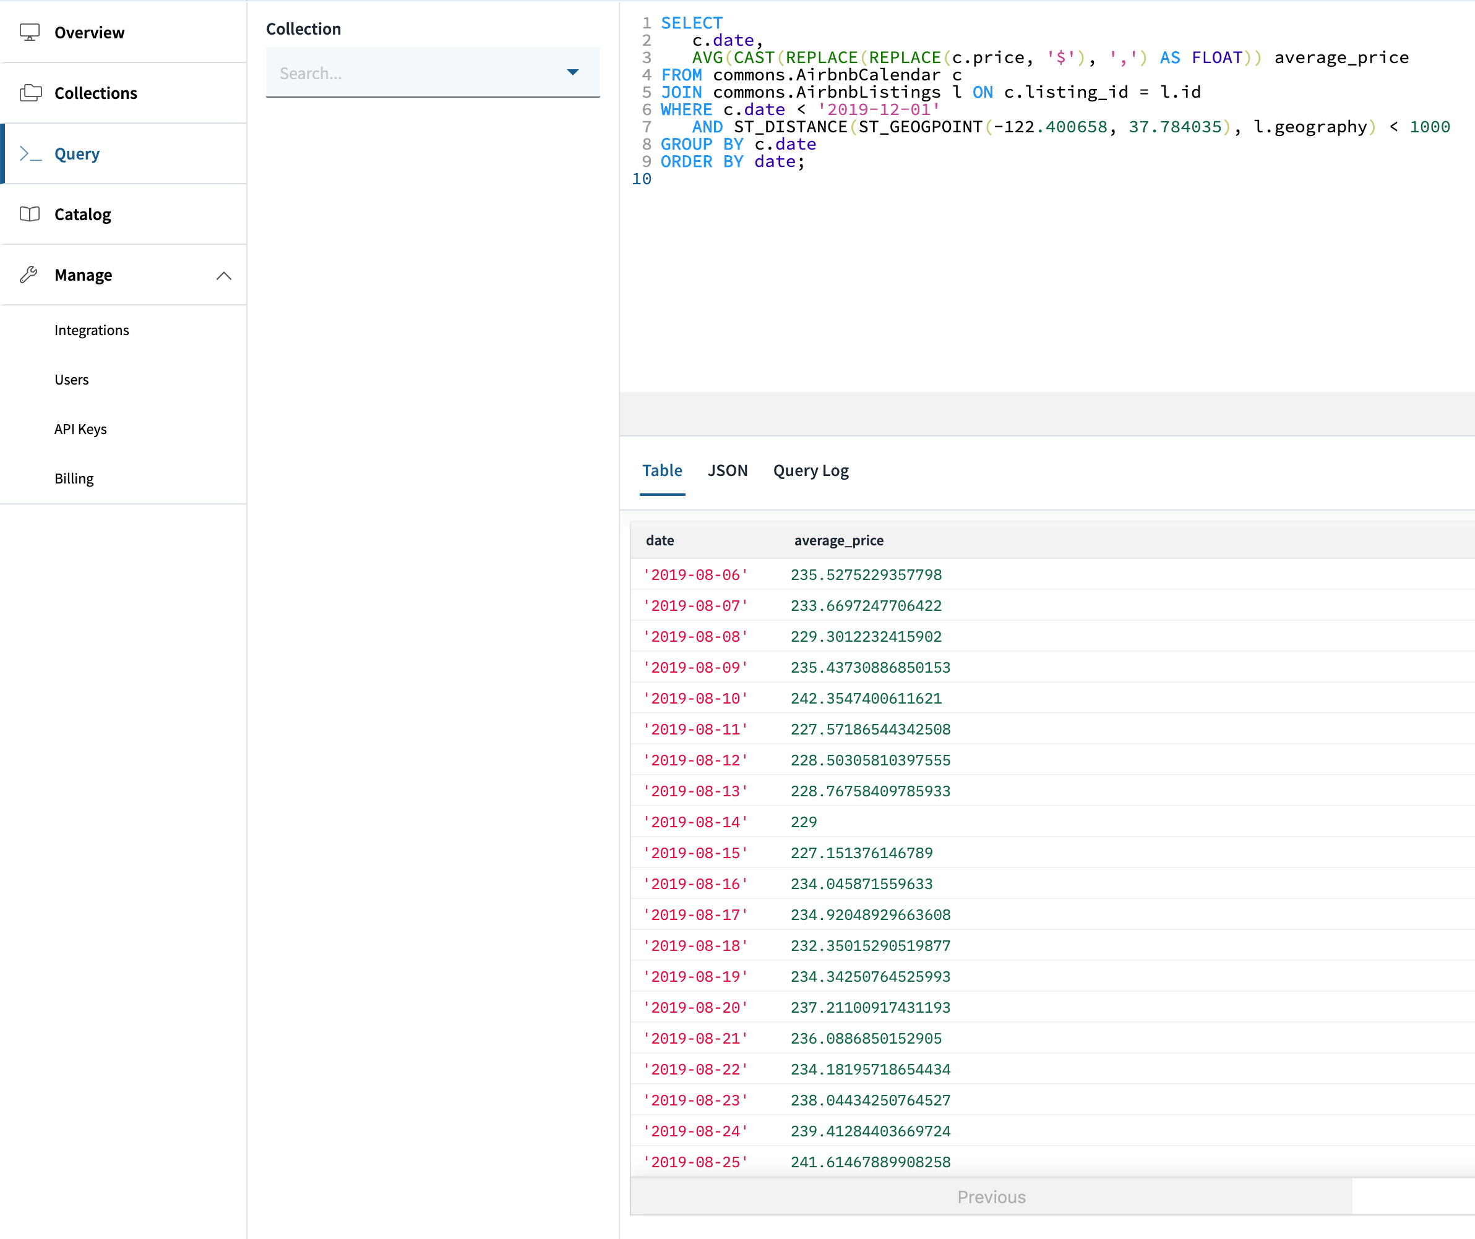
Task: Open the Collection dropdown arrow
Action: click(573, 72)
